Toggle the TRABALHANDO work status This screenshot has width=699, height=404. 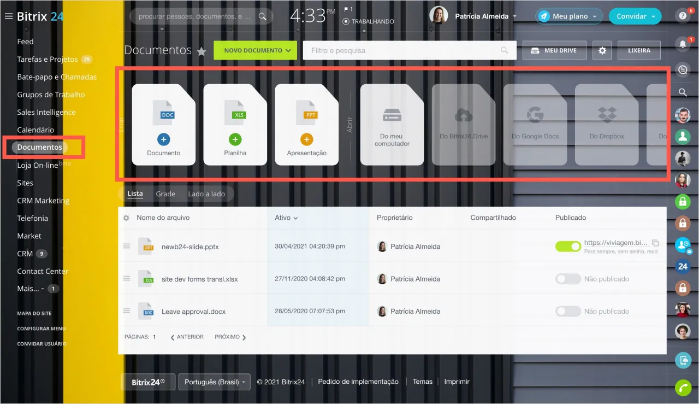[368, 21]
